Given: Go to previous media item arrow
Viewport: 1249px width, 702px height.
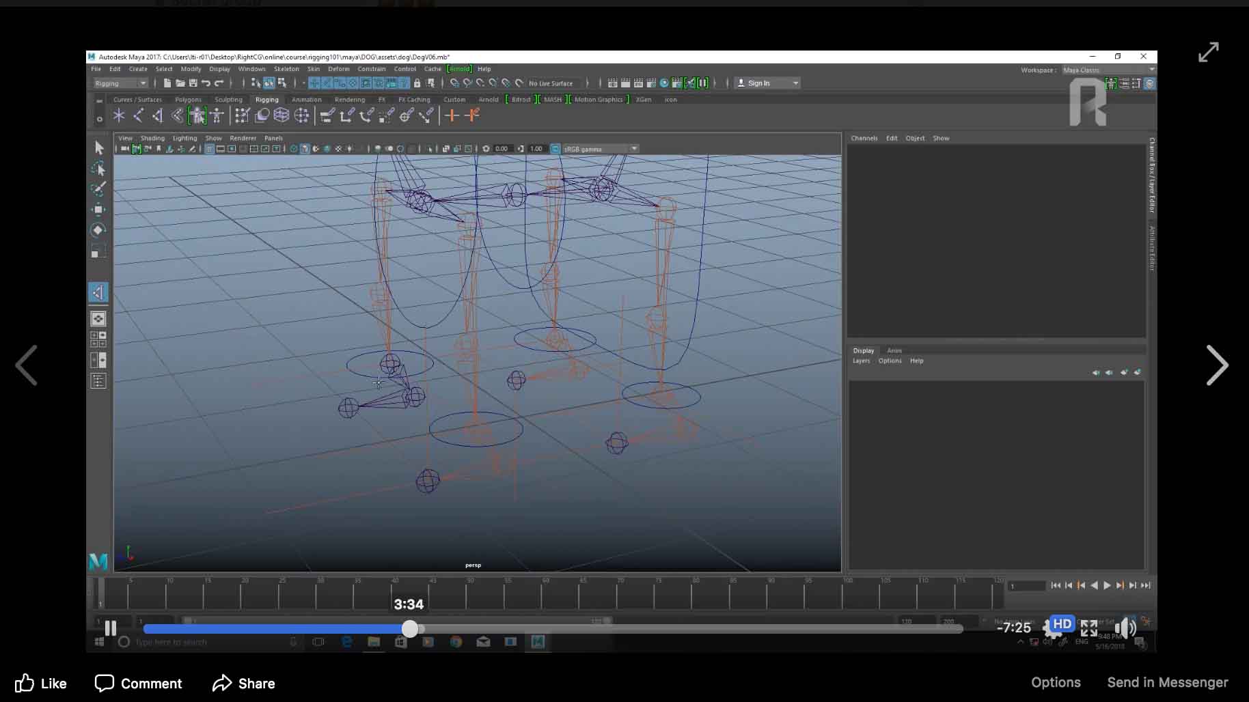Looking at the screenshot, I should pyautogui.click(x=27, y=365).
